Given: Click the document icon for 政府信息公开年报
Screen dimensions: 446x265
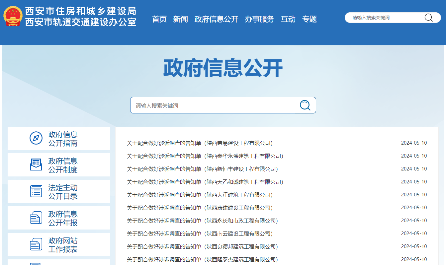Looking at the screenshot, I should [x=36, y=218].
